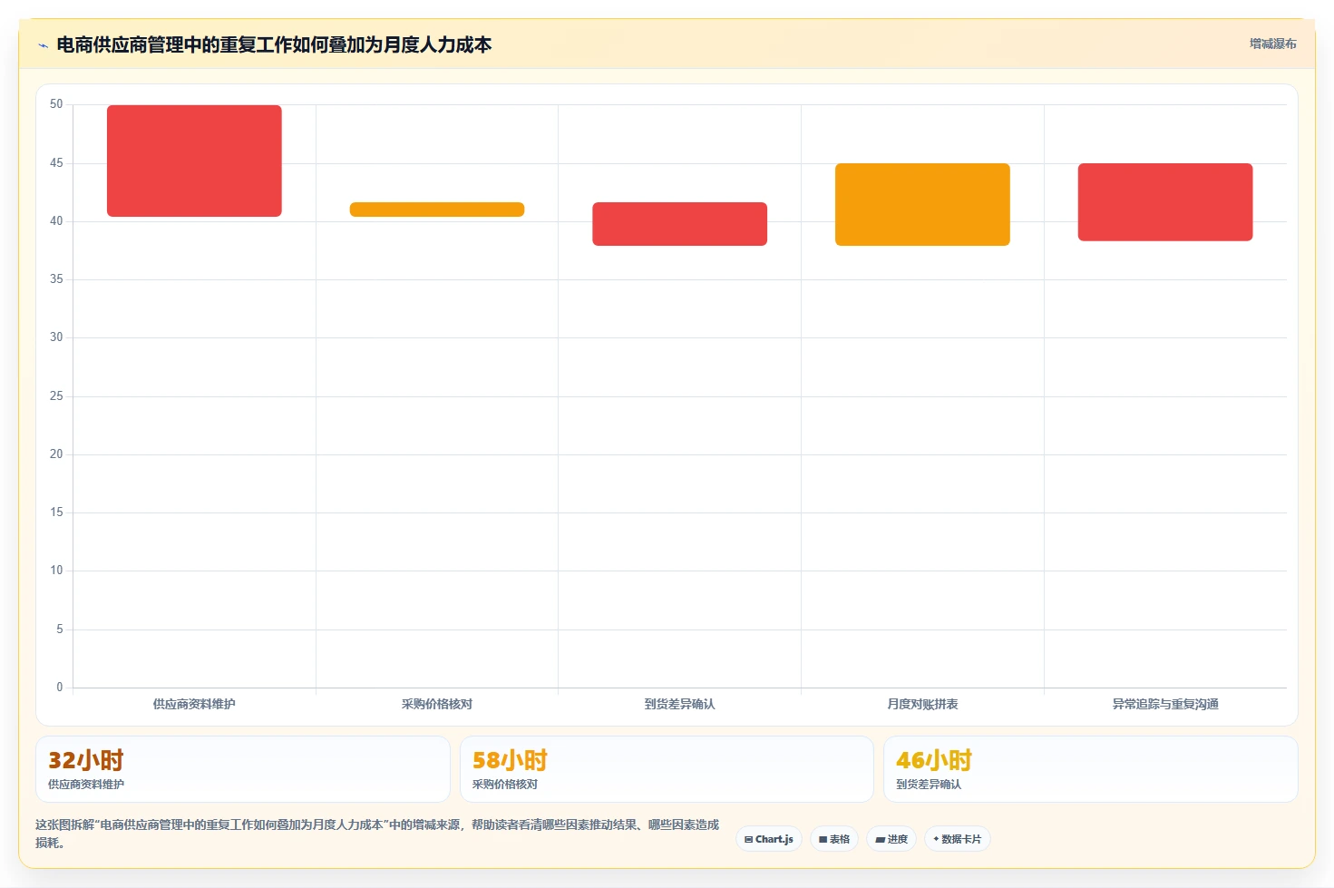Click the 月度对账拼表 x-axis label
1334x888 pixels.
point(922,704)
